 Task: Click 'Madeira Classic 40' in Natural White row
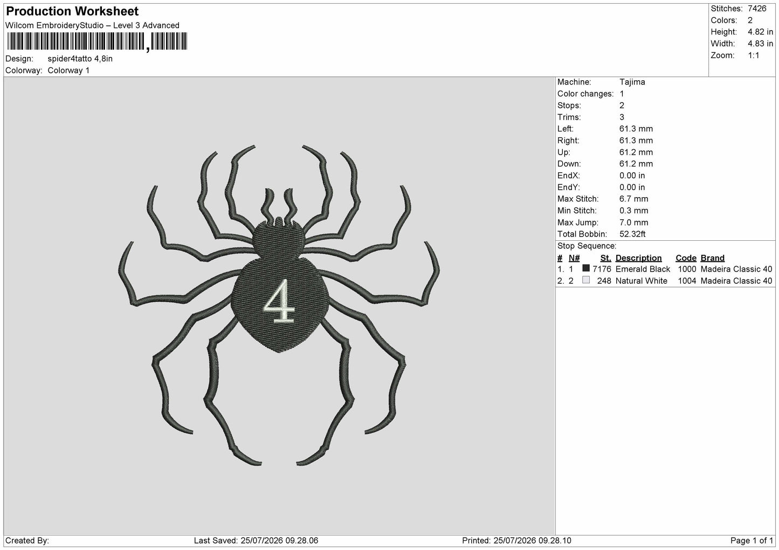point(736,281)
